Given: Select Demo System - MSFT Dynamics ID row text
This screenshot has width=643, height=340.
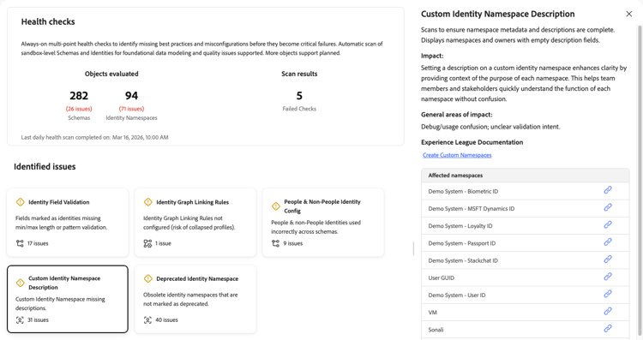Looking at the screenshot, I should pyautogui.click(x=472, y=208).
